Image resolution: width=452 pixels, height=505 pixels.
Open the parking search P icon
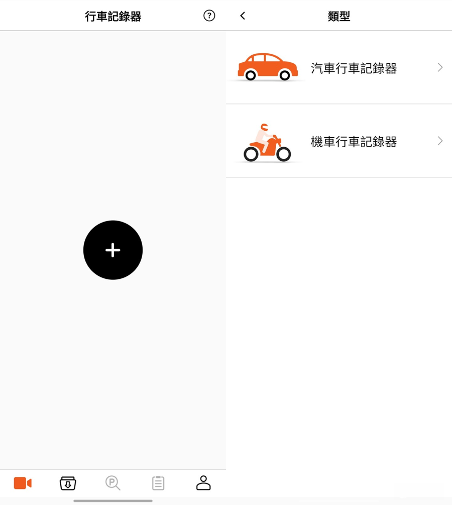tap(112, 483)
